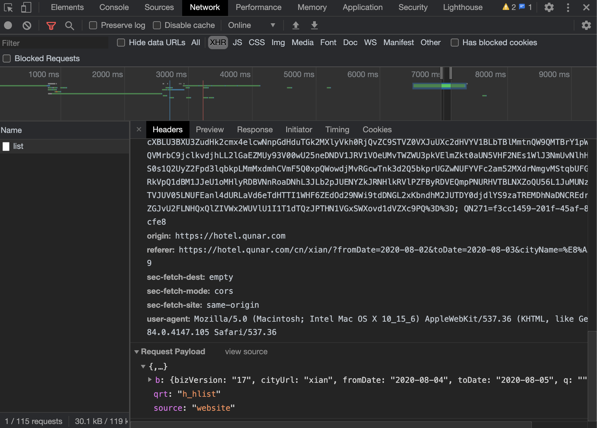Switch to the Elements tab
597x428 pixels.
pos(67,7)
